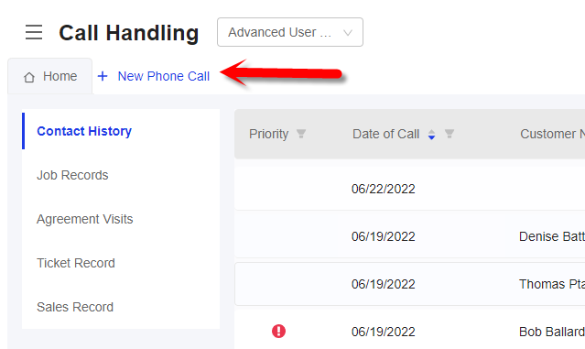585x349 pixels.
Task: View the Sales Record section
Action: click(x=75, y=307)
